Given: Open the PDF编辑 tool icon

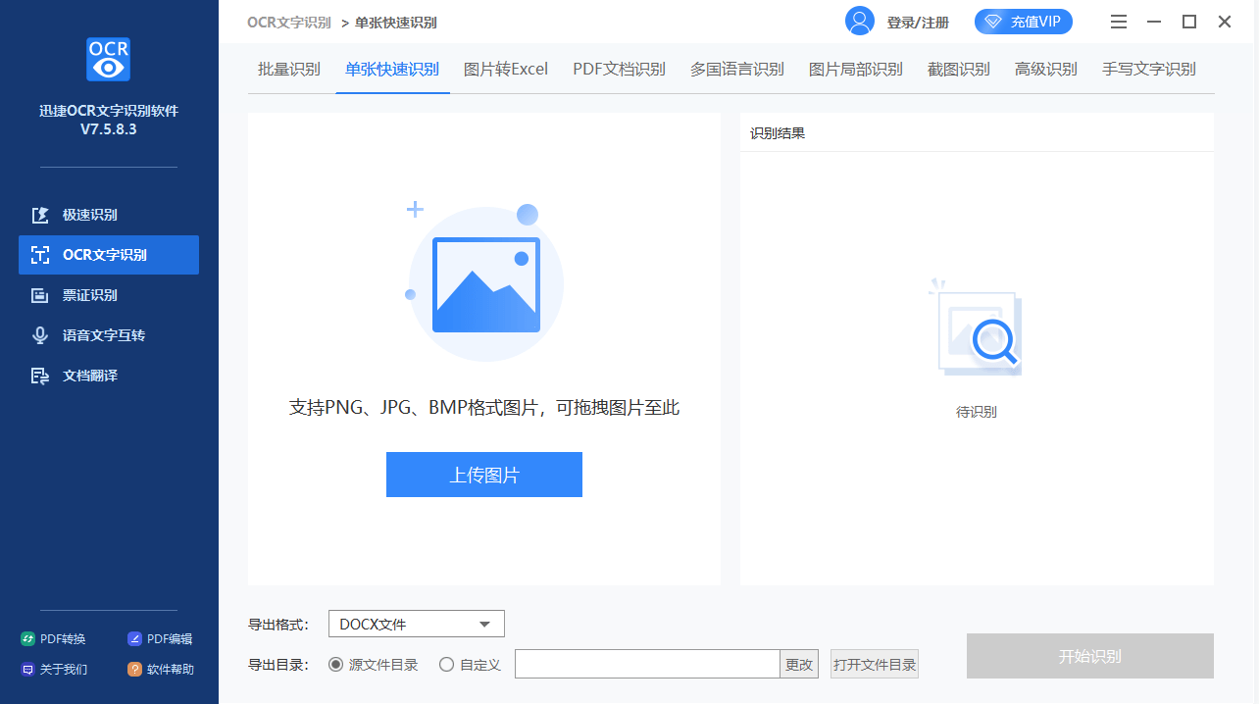Looking at the screenshot, I should click(x=135, y=639).
